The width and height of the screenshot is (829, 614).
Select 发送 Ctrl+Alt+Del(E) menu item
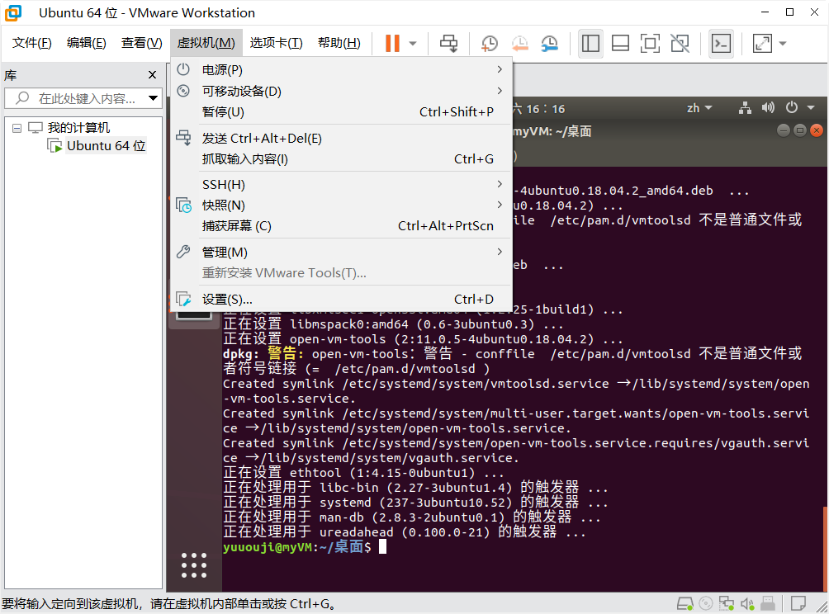[x=341, y=139]
